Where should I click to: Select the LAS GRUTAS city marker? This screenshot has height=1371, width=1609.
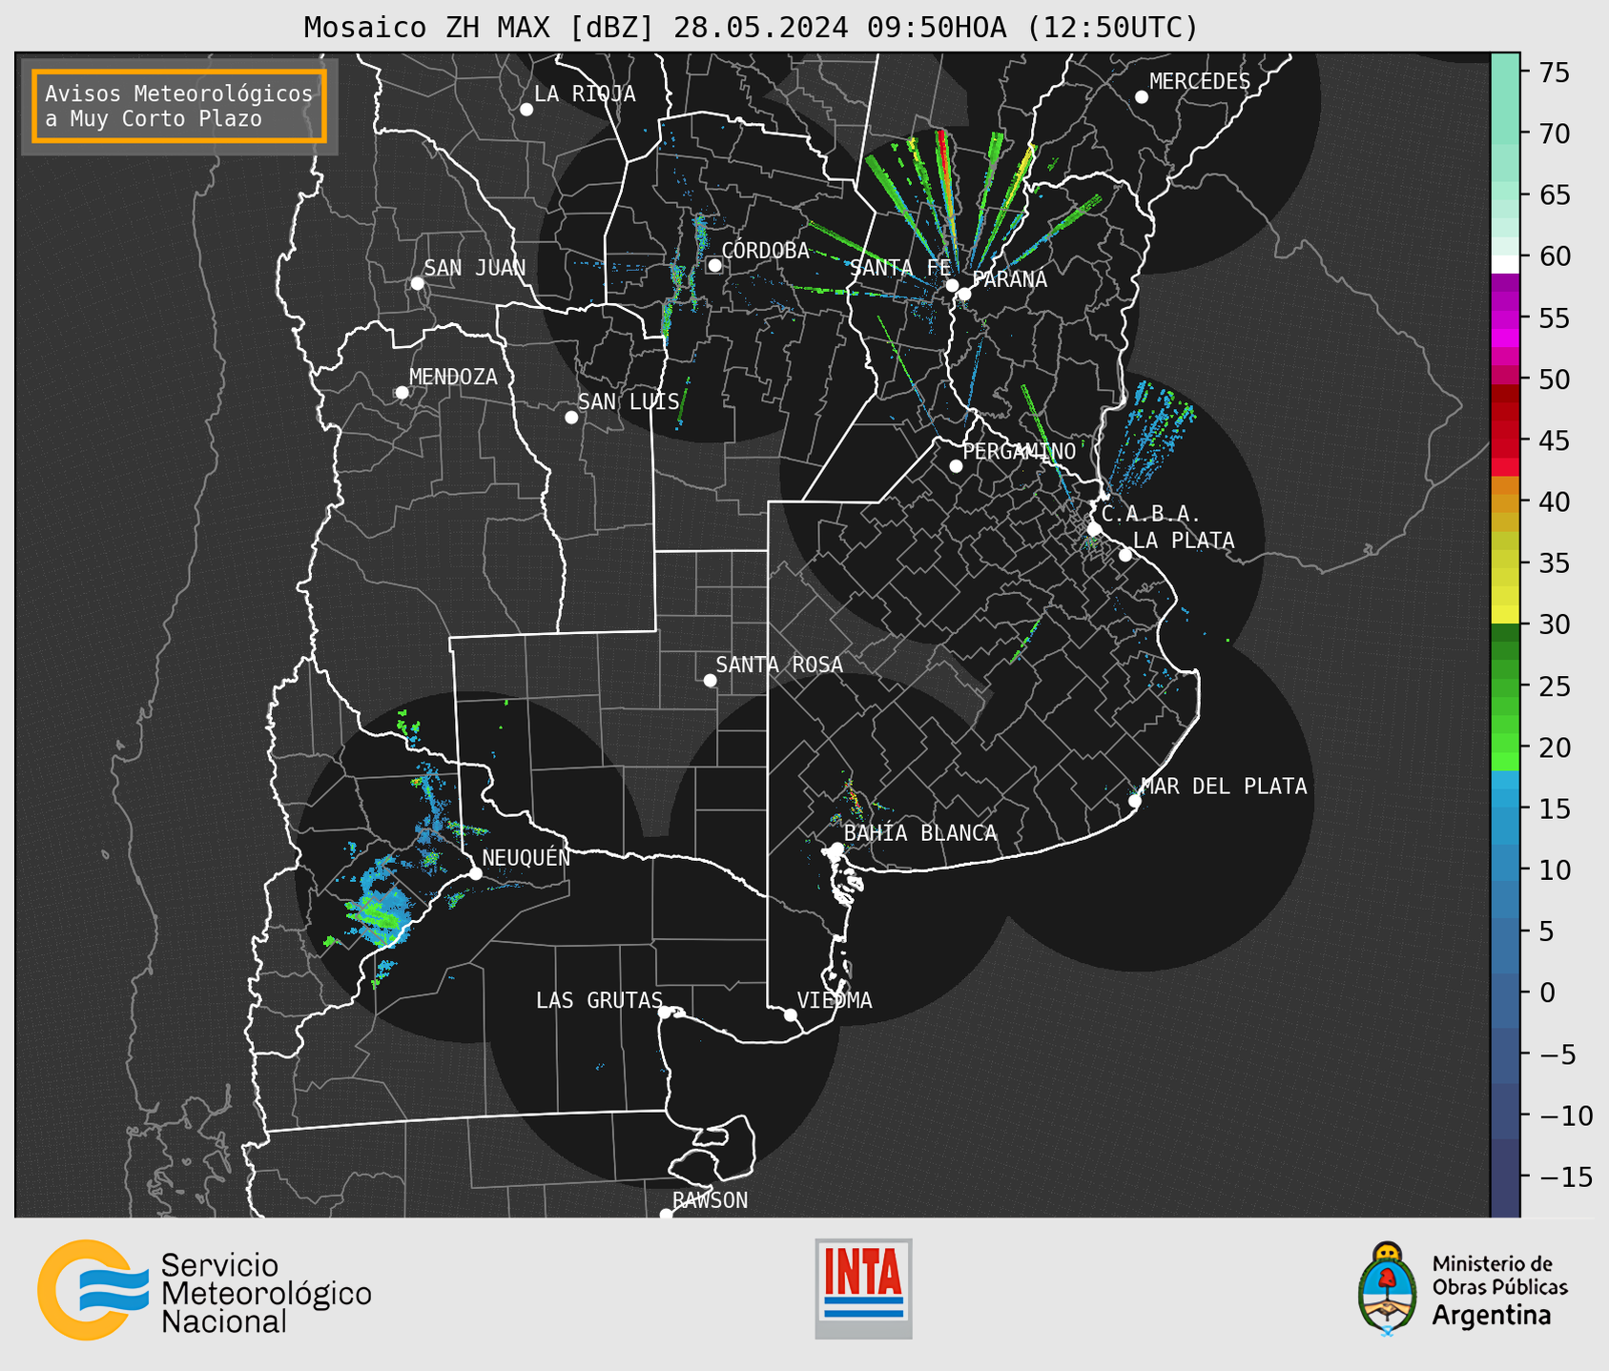click(x=665, y=1013)
